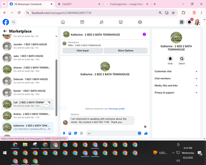This screenshot has width=206, height=165.
Task: Click the conversation list scrollbar
Action: pos(56,88)
